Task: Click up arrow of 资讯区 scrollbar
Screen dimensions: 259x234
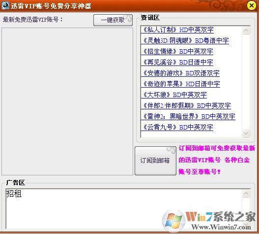Action: pos(246,31)
